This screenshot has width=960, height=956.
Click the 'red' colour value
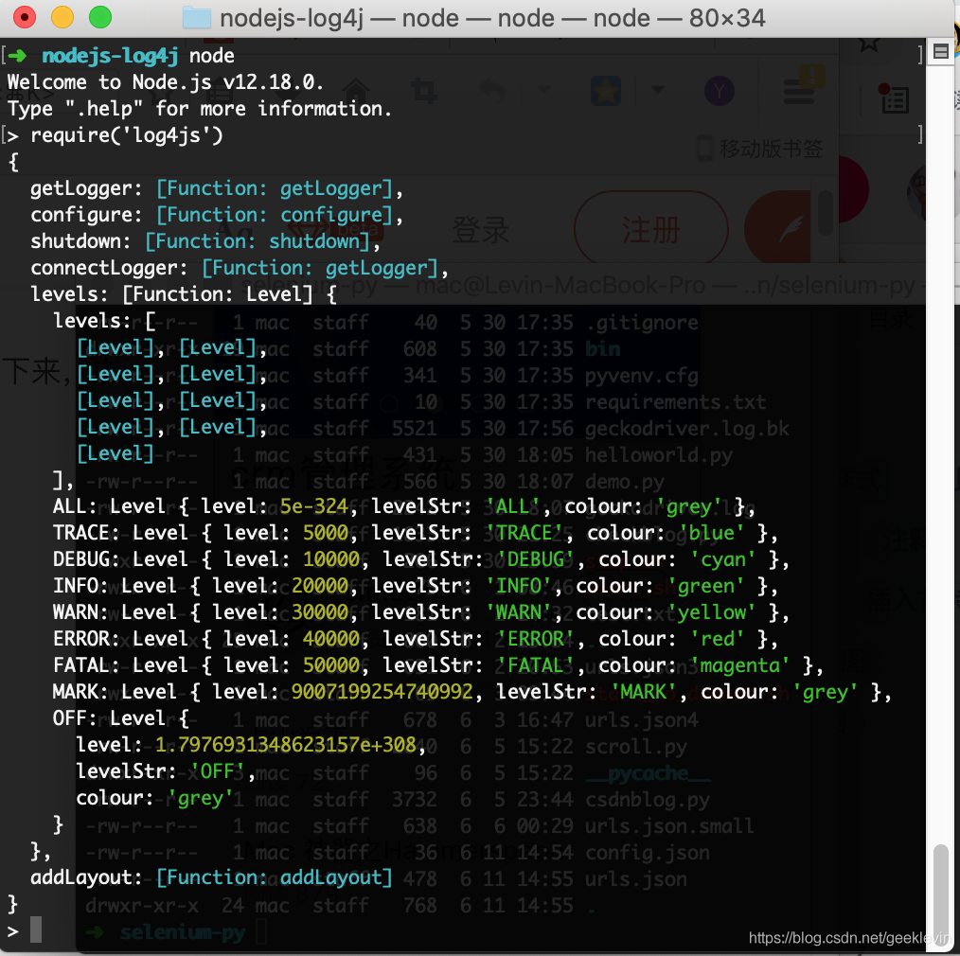tap(718, 639)
